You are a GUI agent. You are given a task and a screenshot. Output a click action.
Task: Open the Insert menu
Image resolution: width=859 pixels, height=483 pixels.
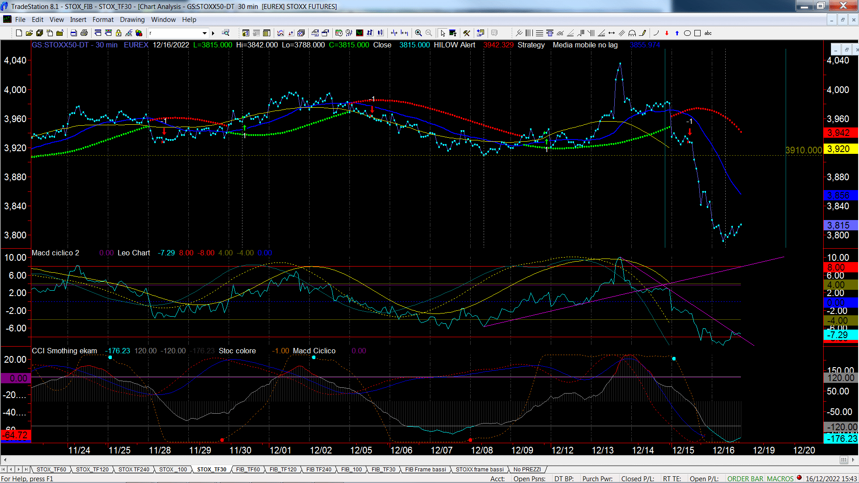78,20
